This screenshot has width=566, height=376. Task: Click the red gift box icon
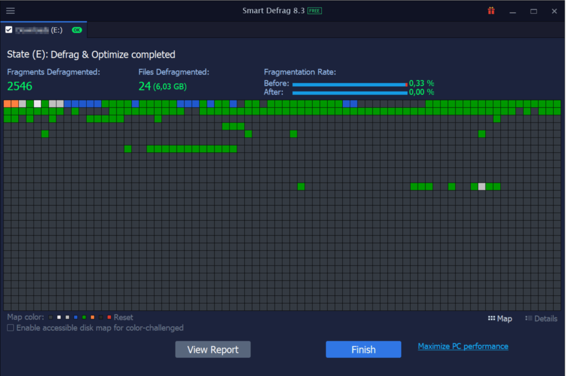click(491, 11)
